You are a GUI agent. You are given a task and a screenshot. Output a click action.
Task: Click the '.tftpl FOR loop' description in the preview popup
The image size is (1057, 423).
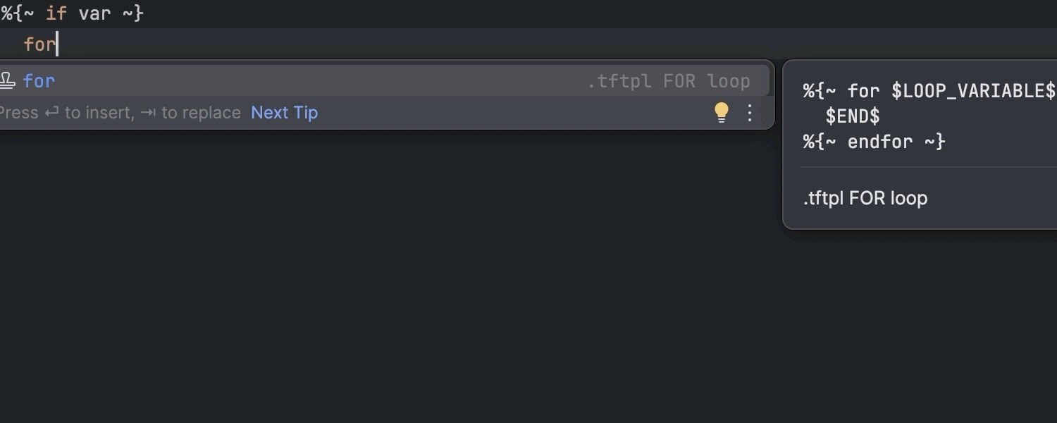[x=865, y=198]
